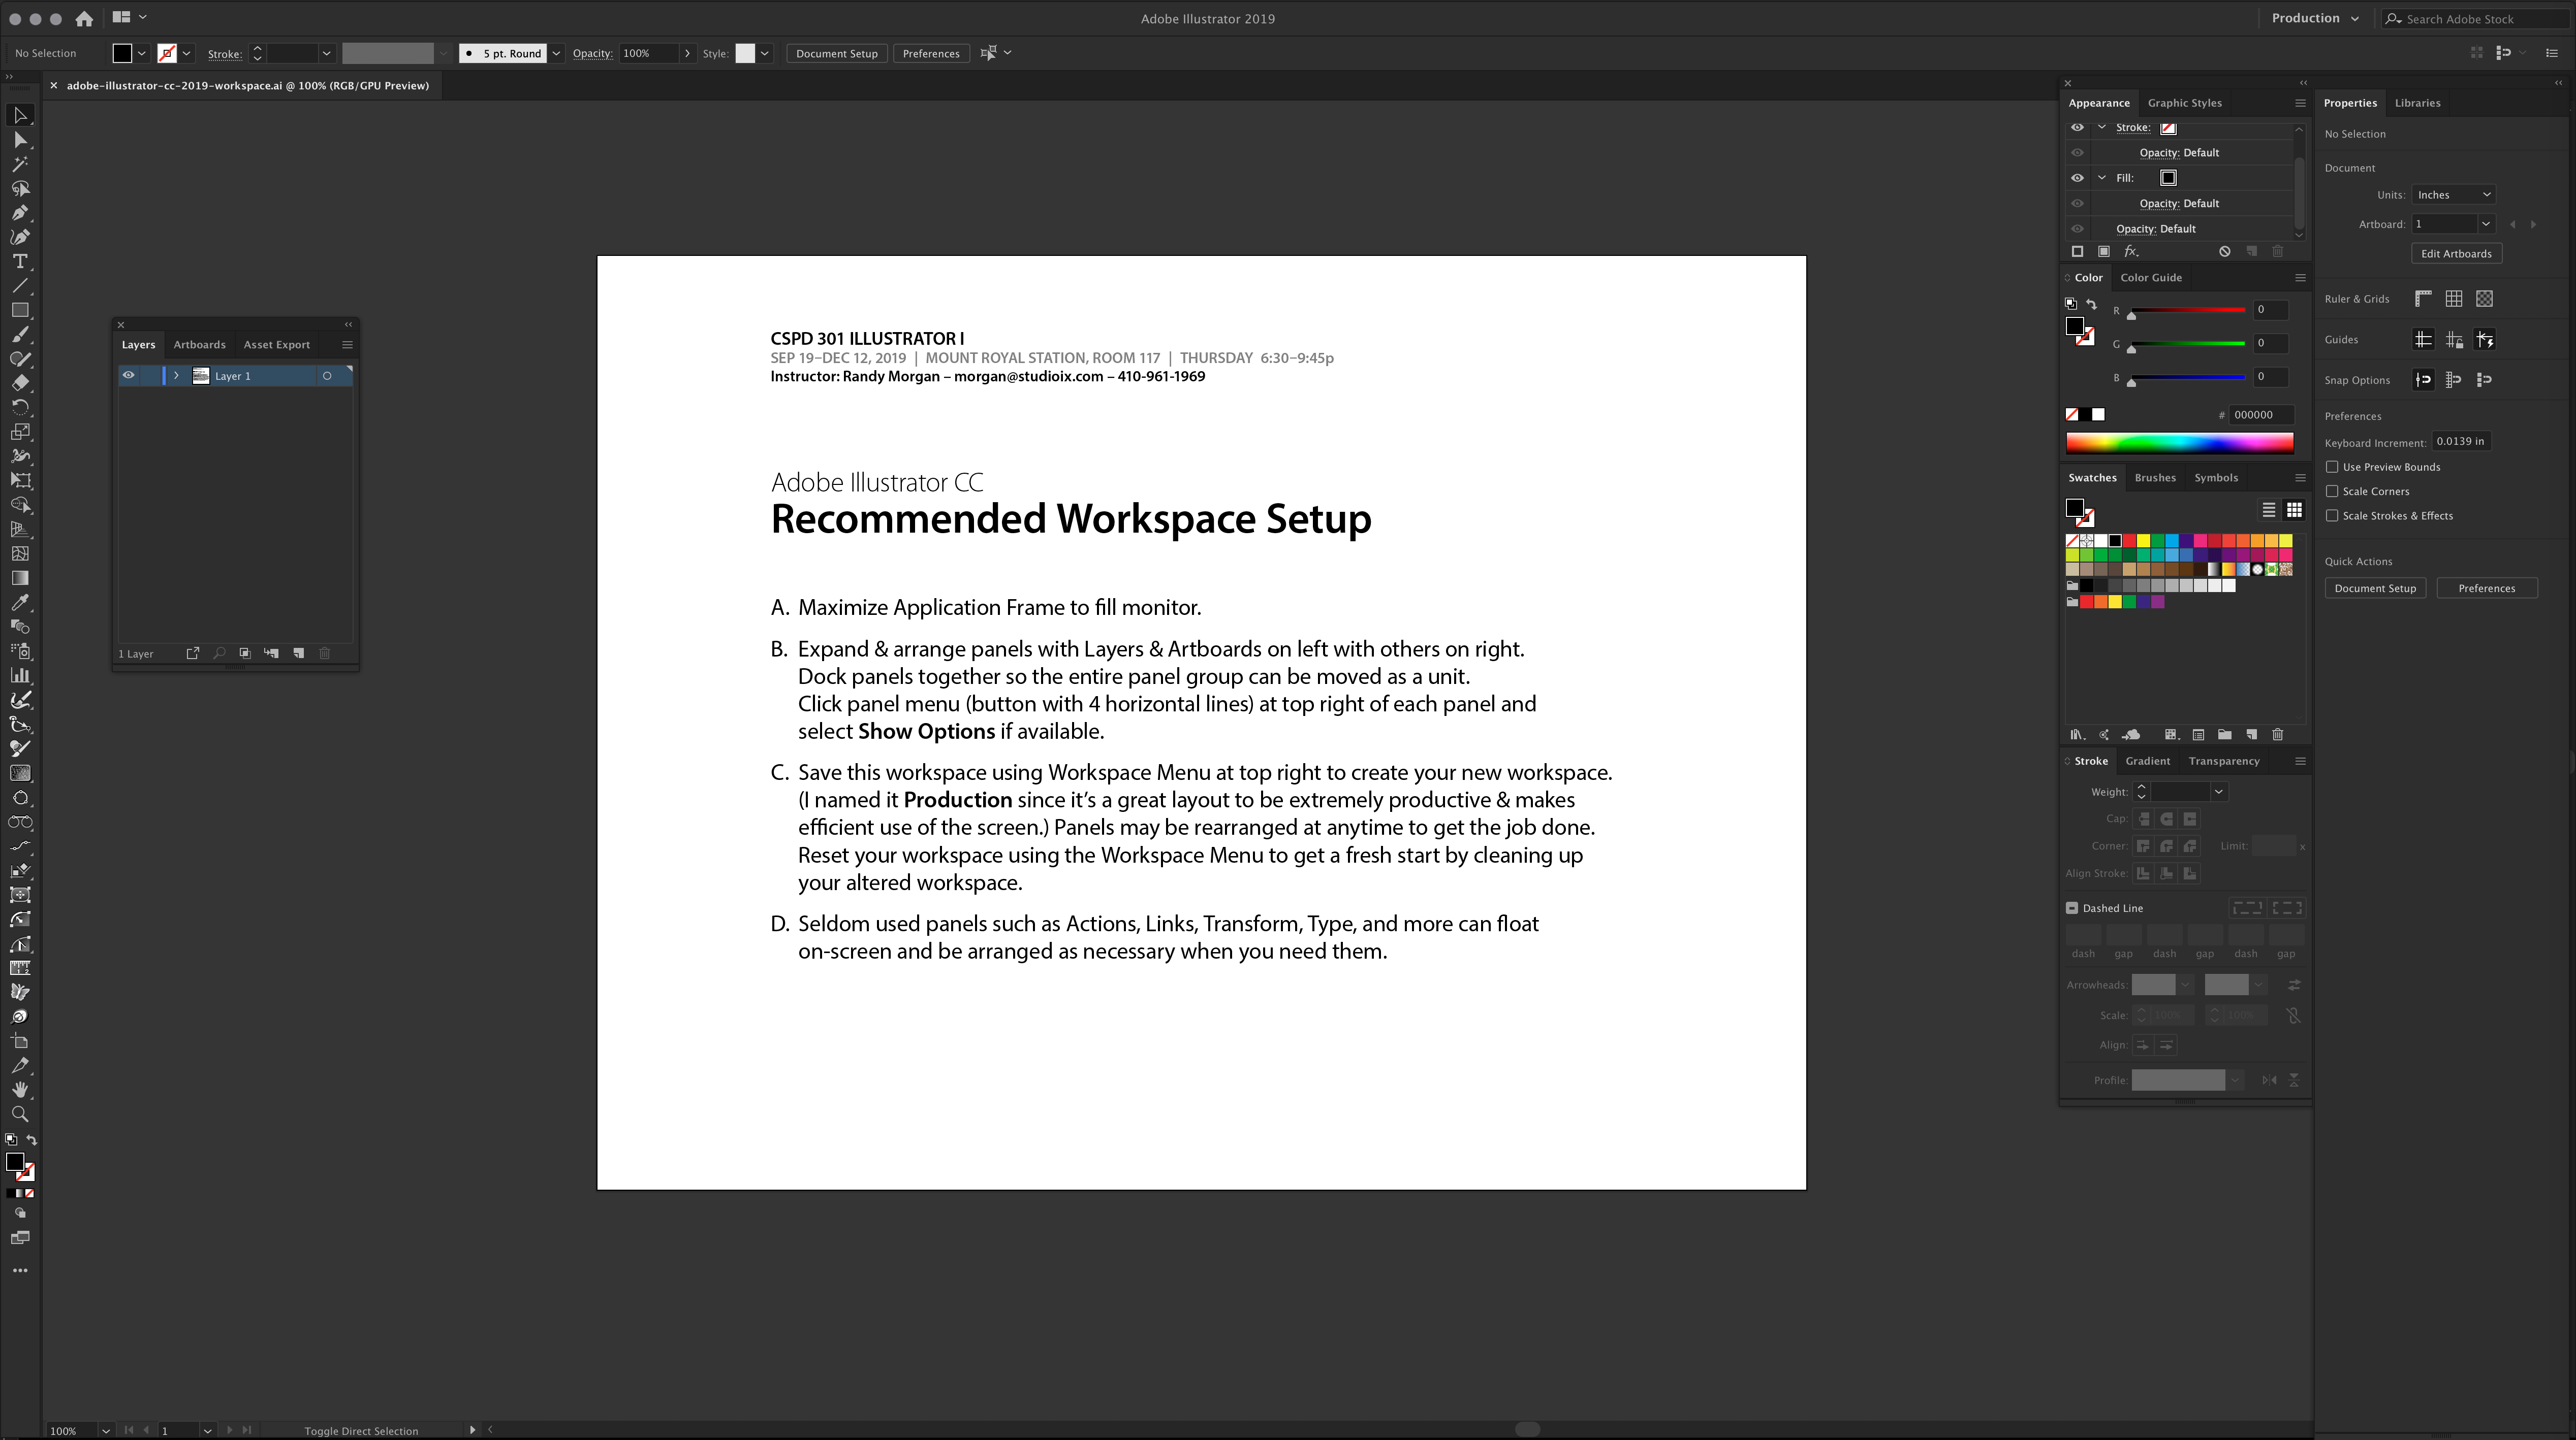Select the Selection tool arrow
2576x1440 pixels.
tap(20, 116)
